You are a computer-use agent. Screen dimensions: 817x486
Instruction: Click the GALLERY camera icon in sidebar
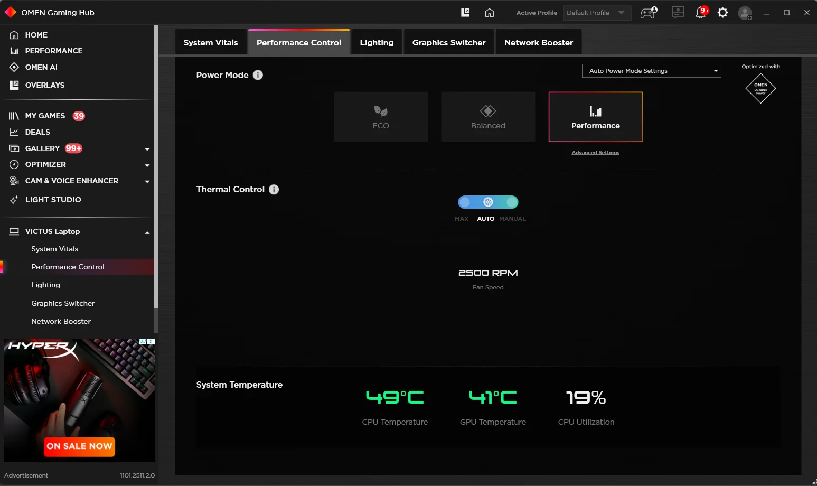pyautogui.click(x=14, y=148)
